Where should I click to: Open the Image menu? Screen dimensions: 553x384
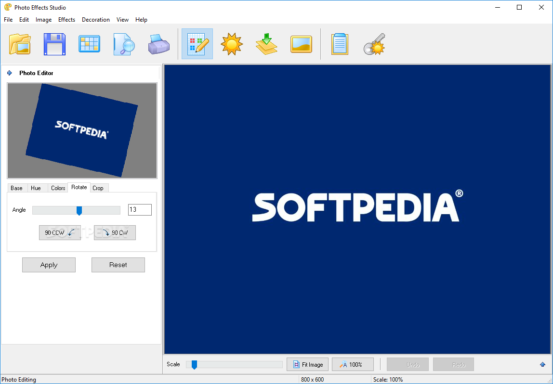43,20
